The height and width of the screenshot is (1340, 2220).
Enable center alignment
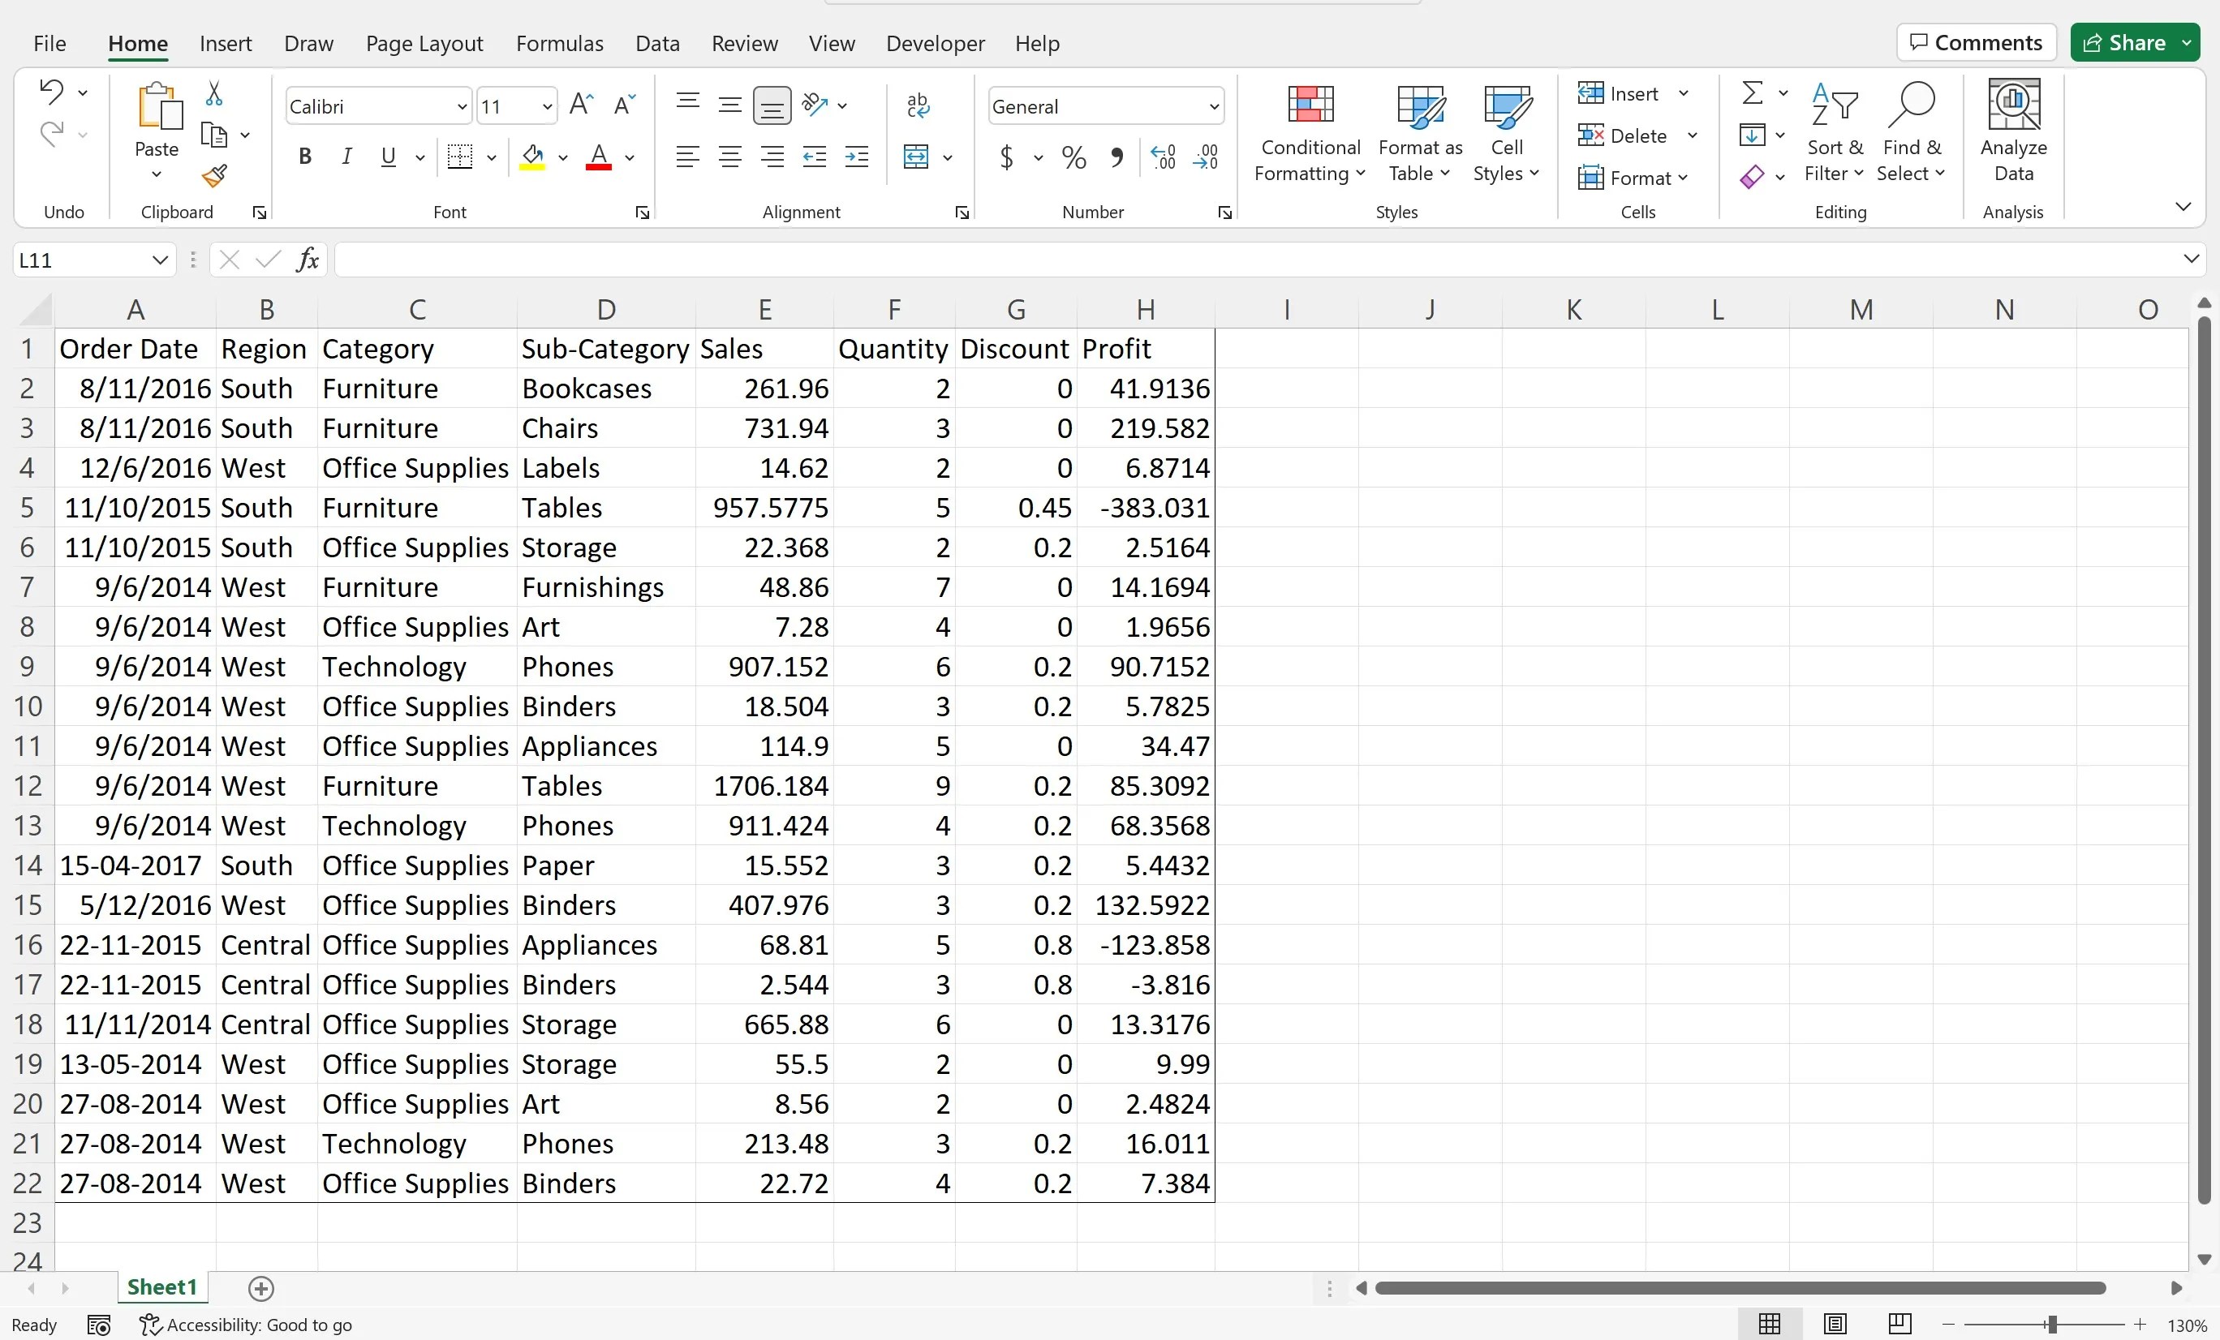click(x=729, y=157)
